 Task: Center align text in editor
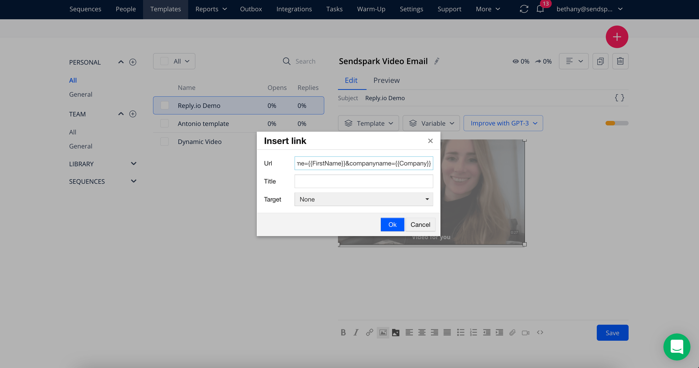pyautogui.click(x=422, y=332)
